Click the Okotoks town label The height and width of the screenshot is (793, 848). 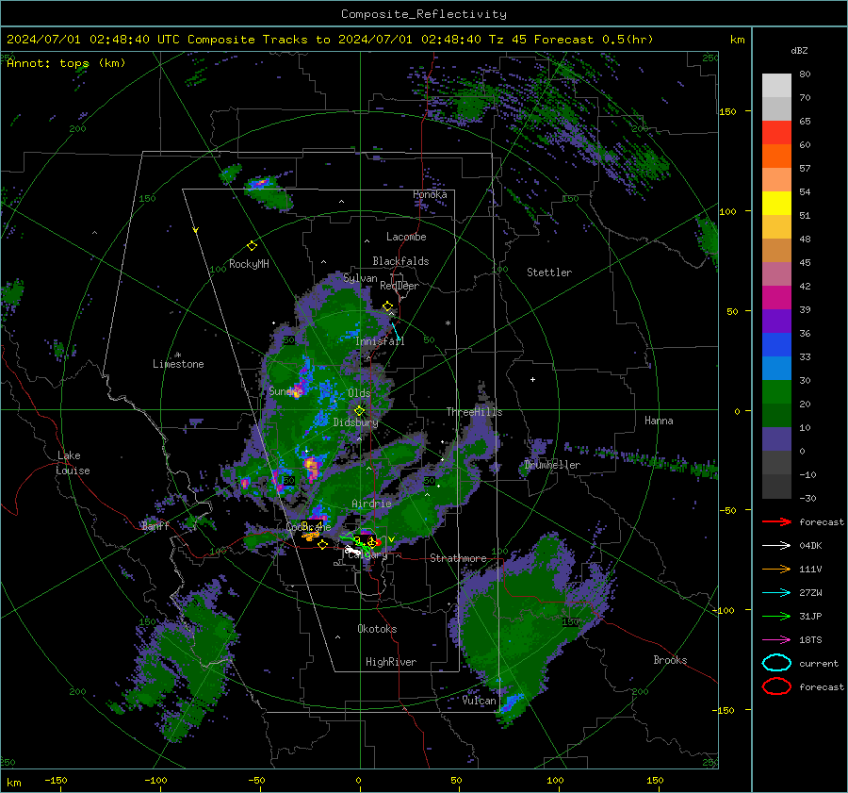click(377, 629)
